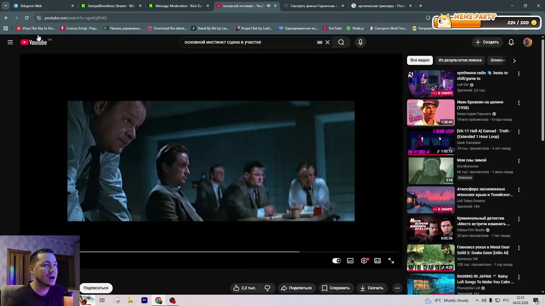Open options for Криминальный детектив video
The height and width of the screenshot is (306, 545).
coord(519,219)
